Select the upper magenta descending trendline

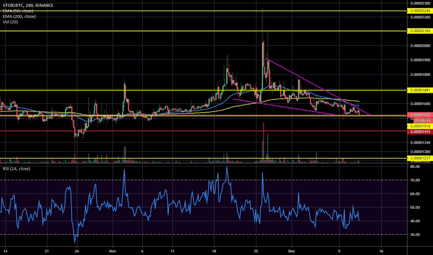click(318, 86)
